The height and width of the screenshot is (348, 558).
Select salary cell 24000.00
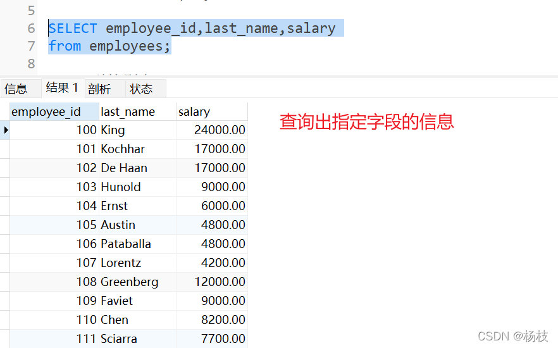212,130
